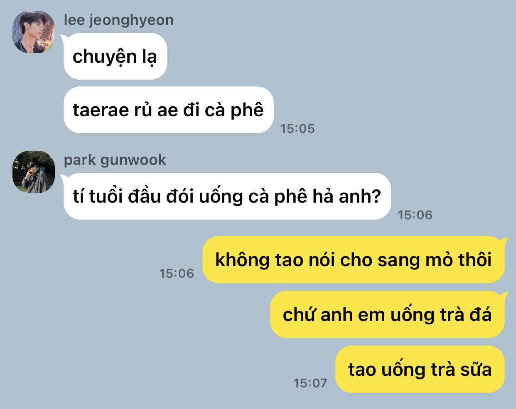516x409 pixels.
Task: Click the 15:07 timestamp
Action: (x=310, y=383)
